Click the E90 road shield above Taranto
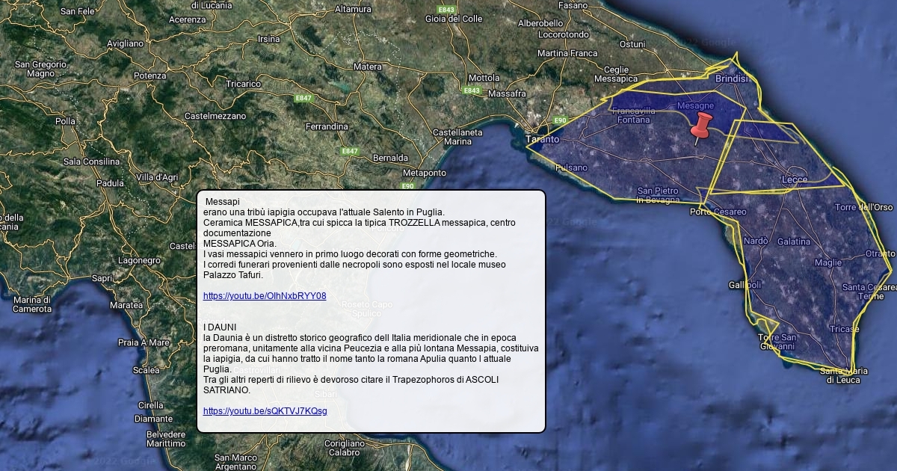897x471 pixels. 561,120
